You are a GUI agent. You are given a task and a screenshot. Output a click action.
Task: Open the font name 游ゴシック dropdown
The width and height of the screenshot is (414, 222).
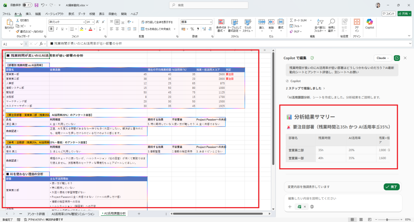pyautogui.click(x=83, y=22)
